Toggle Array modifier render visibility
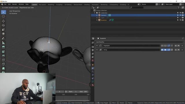The height and width of the screenshot is (104, 185). click(x=162, y=50)
